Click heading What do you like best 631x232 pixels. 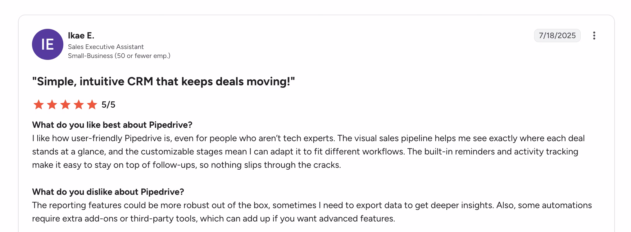point(112,125)
